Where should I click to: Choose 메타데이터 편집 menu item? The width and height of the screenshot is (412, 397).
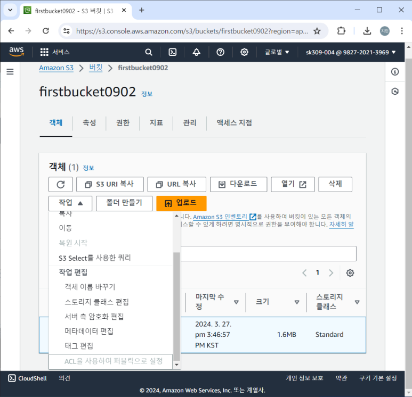(111, 331)
